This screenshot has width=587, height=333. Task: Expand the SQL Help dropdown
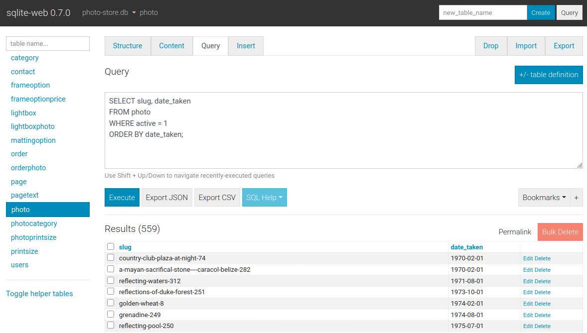[264, 198]
